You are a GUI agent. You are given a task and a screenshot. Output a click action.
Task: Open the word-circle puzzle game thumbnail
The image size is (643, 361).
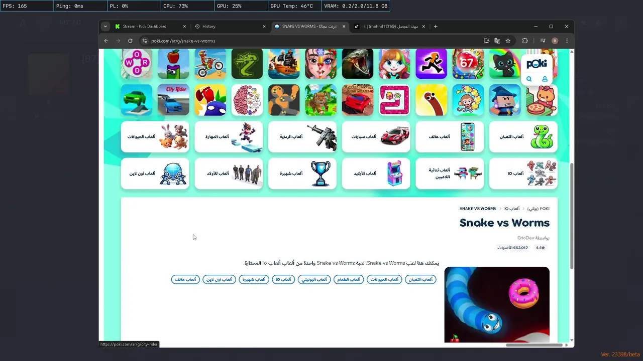pos(136,64)
